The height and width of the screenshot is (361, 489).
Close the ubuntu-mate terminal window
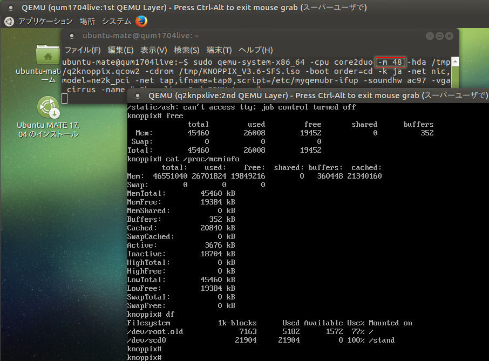click(x=449, y=36)
